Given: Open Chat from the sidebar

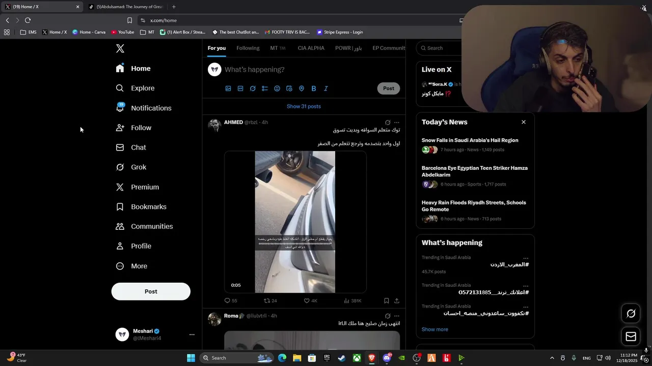Looking at the screenshot, I should click(x=131, y=147).
